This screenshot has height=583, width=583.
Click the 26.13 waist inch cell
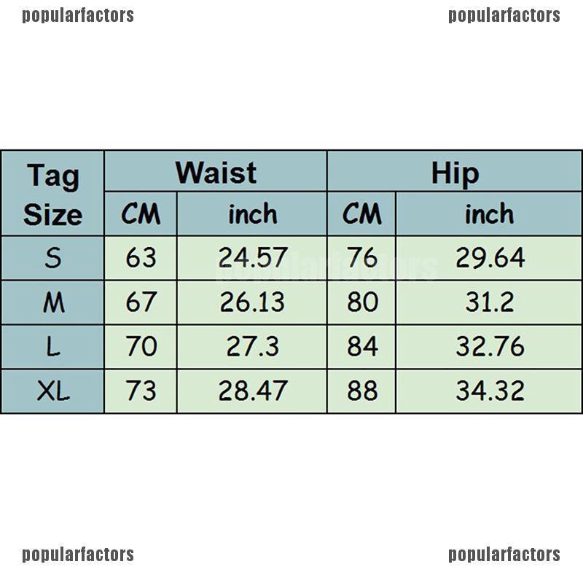pyautogui.click(x=252, y=302)
